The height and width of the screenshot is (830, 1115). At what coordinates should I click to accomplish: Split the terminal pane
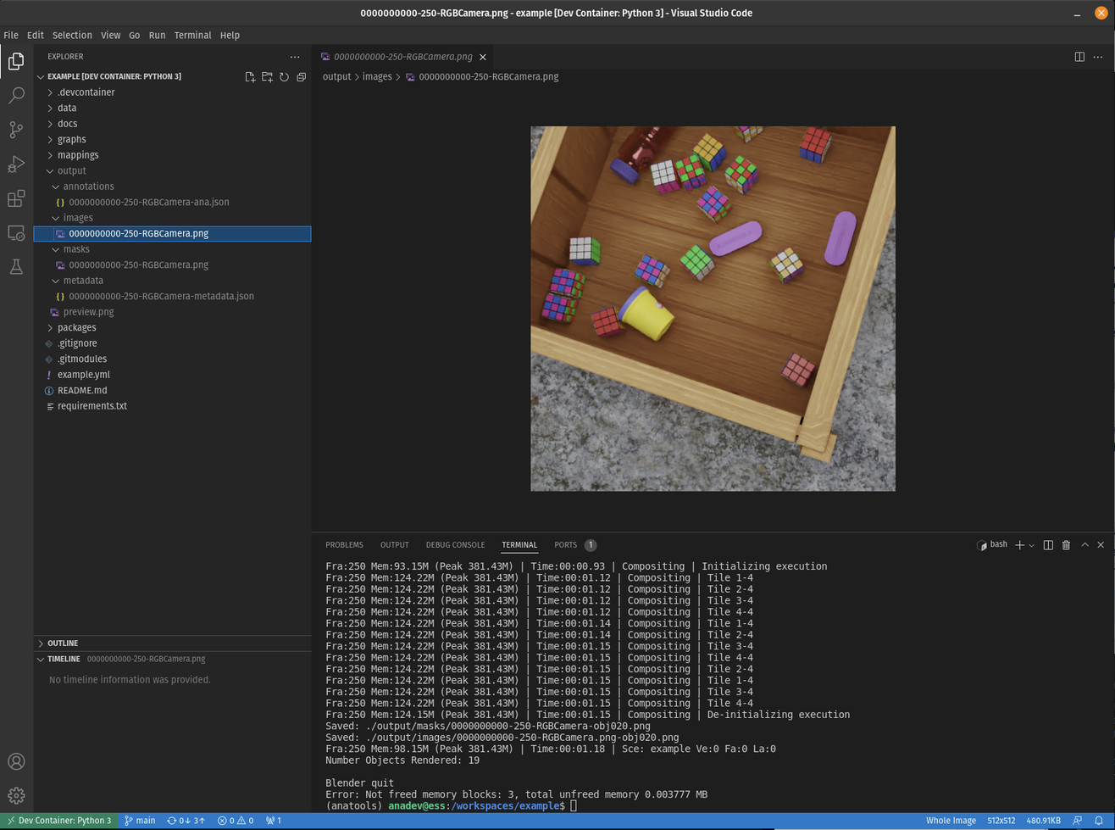[x=1048, y=545]
